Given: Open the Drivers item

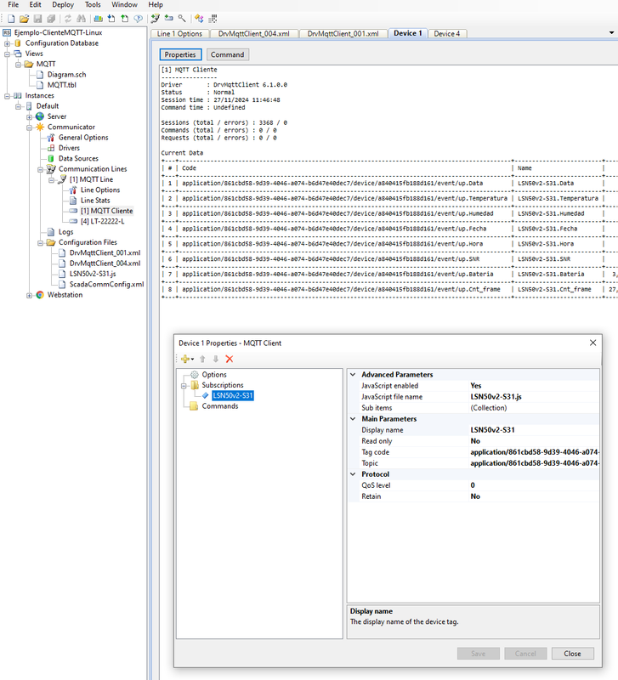Looking at the screenshot, I should tap(69, 148).
